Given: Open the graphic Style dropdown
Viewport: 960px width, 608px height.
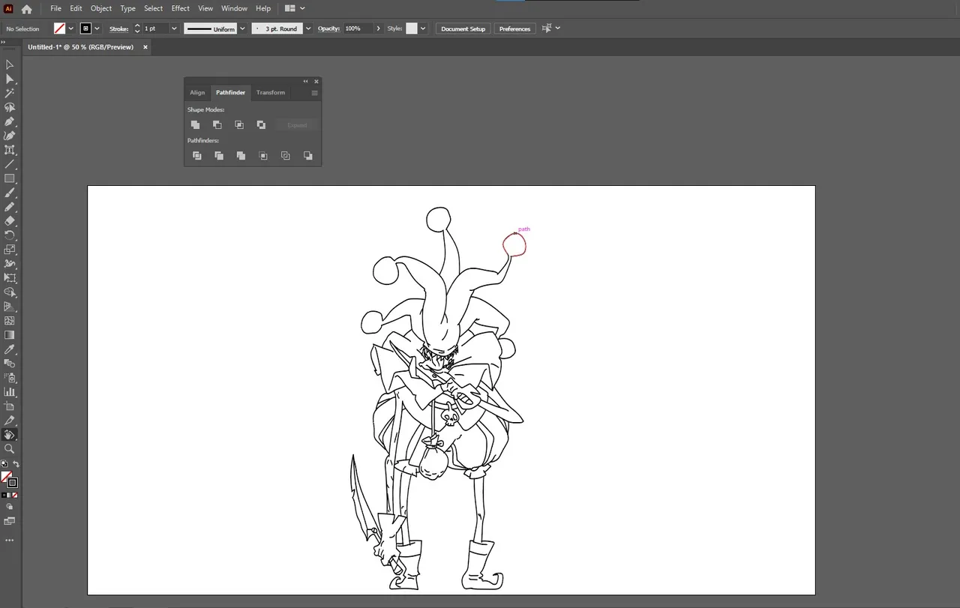Looking at the screenshot, I should pos(423,28).
